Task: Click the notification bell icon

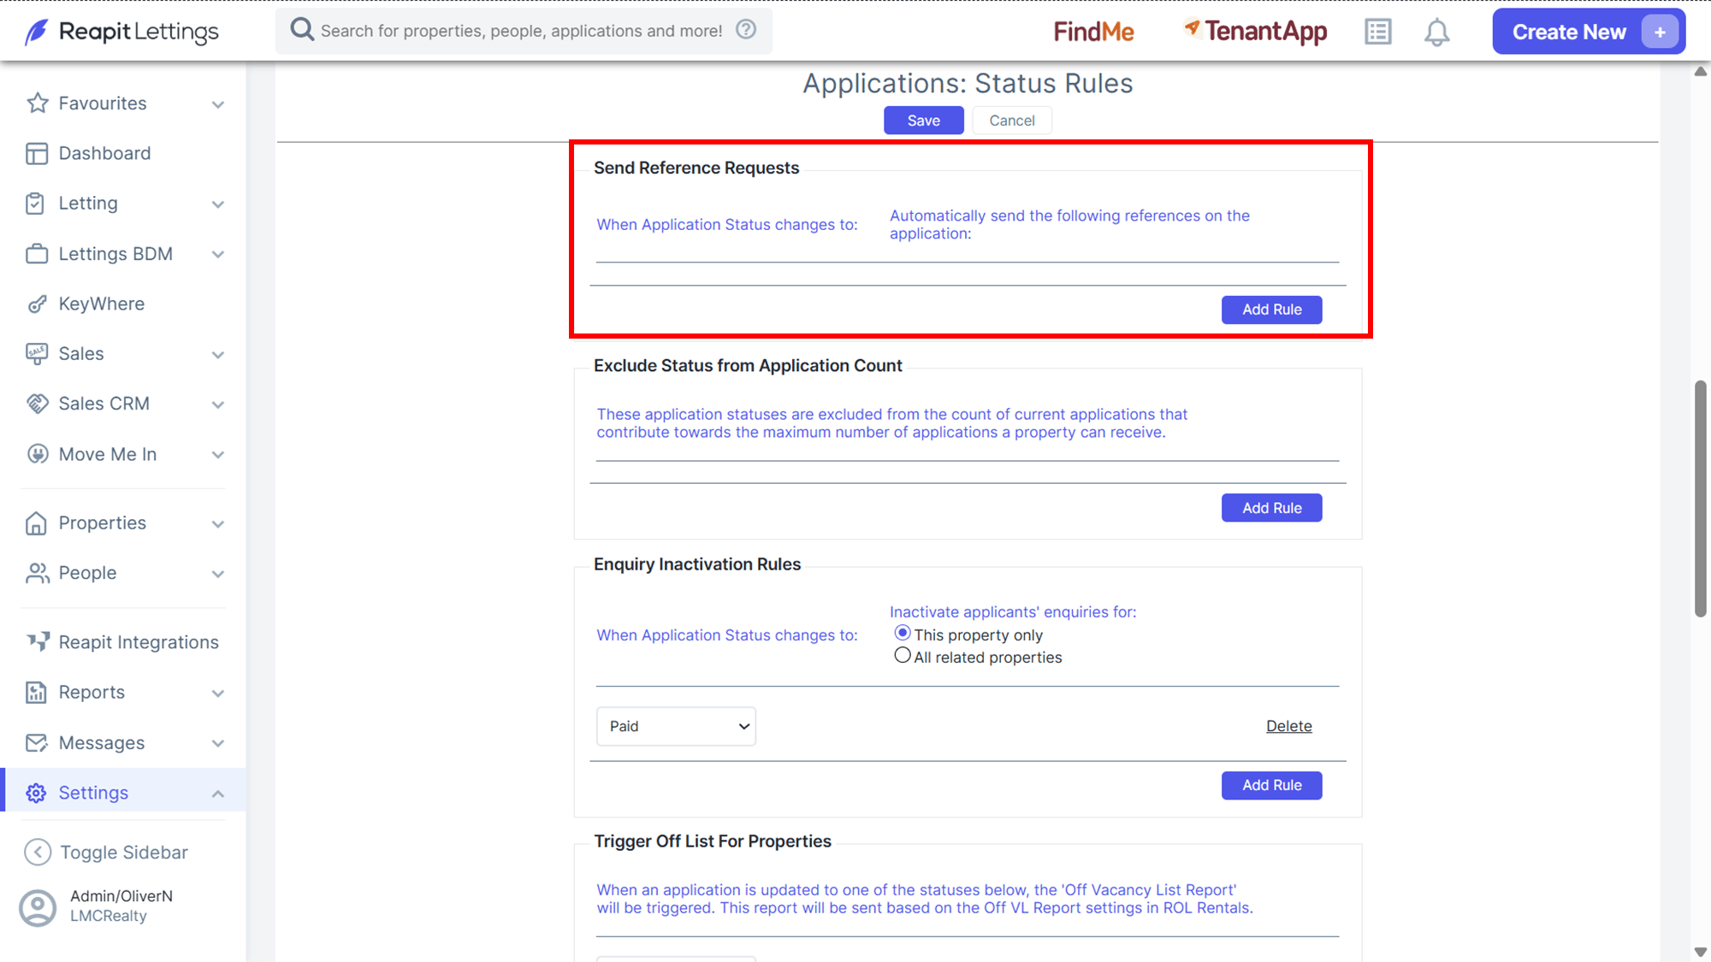Action: coord(1436,32)
